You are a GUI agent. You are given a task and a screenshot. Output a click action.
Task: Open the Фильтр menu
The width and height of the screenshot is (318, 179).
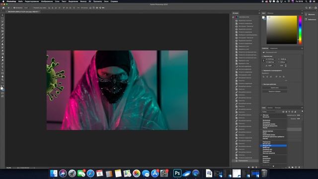83,1
